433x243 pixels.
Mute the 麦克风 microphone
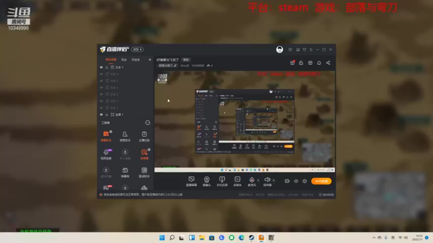pos(252,181)
